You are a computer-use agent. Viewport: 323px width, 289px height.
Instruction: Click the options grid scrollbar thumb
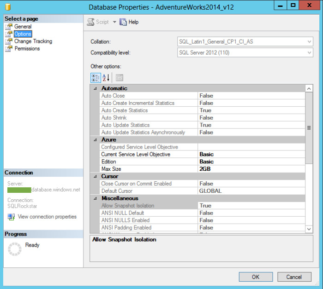tap(309, 128)
